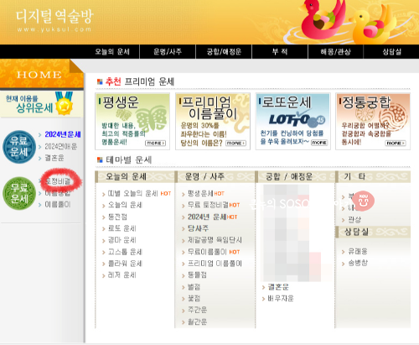Click the green 무료운세 round badge
The height and width of the screenshot is (345, 419).
(19, 193)
